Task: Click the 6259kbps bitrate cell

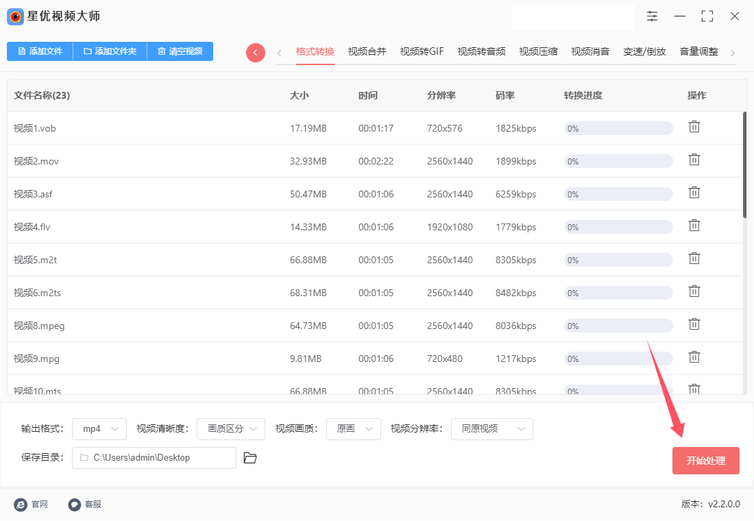Action: (x=516, y=195)
